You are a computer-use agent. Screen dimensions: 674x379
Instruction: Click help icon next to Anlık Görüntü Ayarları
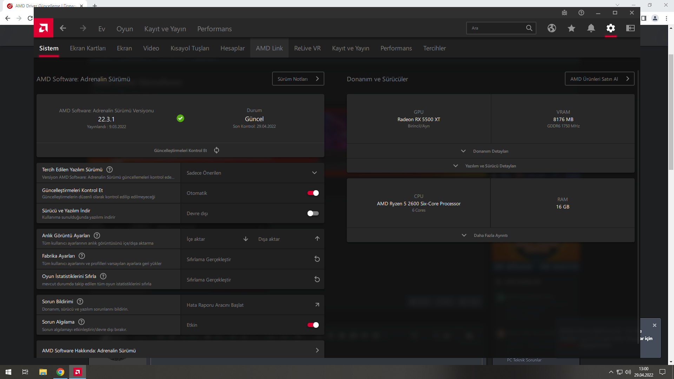[x=97, y=235]
